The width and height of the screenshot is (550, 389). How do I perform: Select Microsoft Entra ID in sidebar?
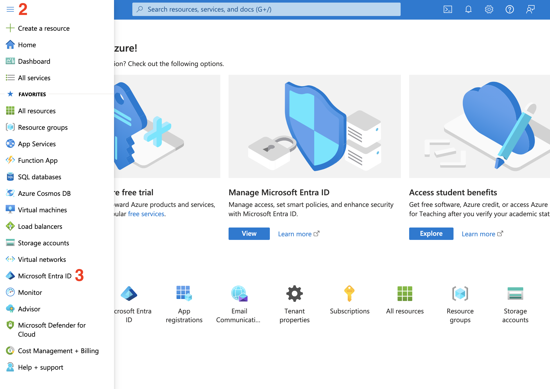coord(45,276)
